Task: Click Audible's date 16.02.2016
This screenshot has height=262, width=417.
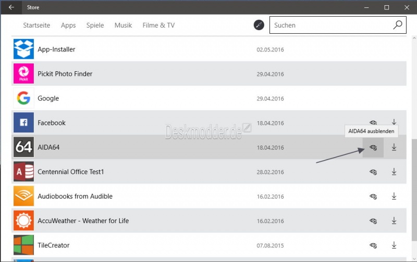Action: pos(270,197)
